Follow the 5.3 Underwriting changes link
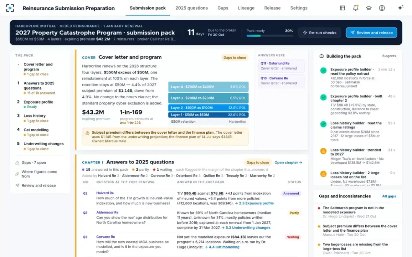 click(246, 228)
